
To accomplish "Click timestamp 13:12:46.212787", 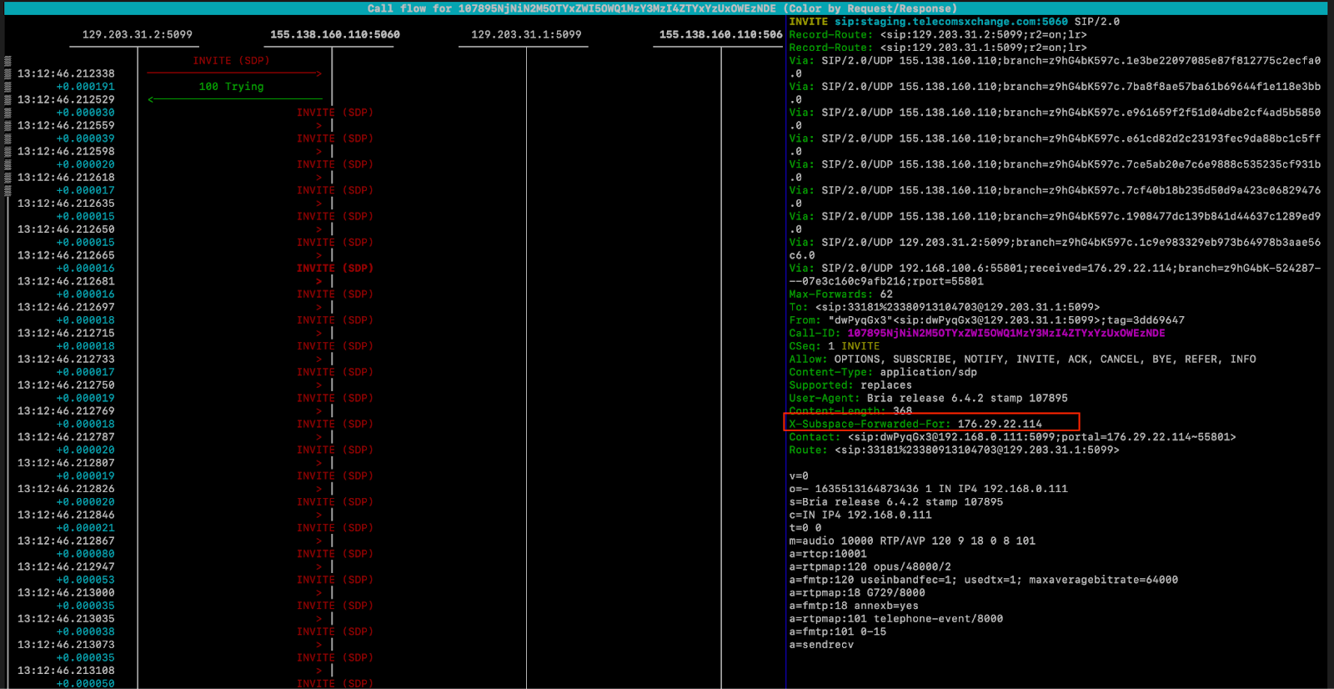I will coord(66,436).
